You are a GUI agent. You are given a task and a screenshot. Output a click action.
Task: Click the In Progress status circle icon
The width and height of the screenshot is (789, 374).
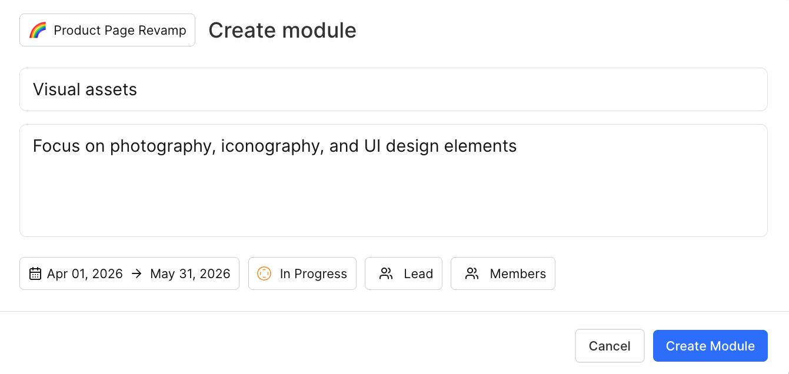264,273
